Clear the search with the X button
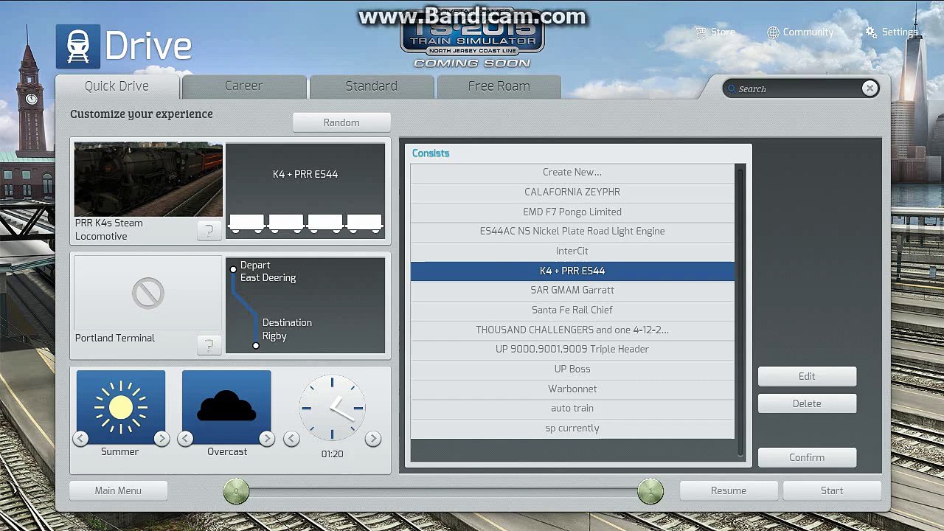Screen dimensions: 944x531 [870, 88]
